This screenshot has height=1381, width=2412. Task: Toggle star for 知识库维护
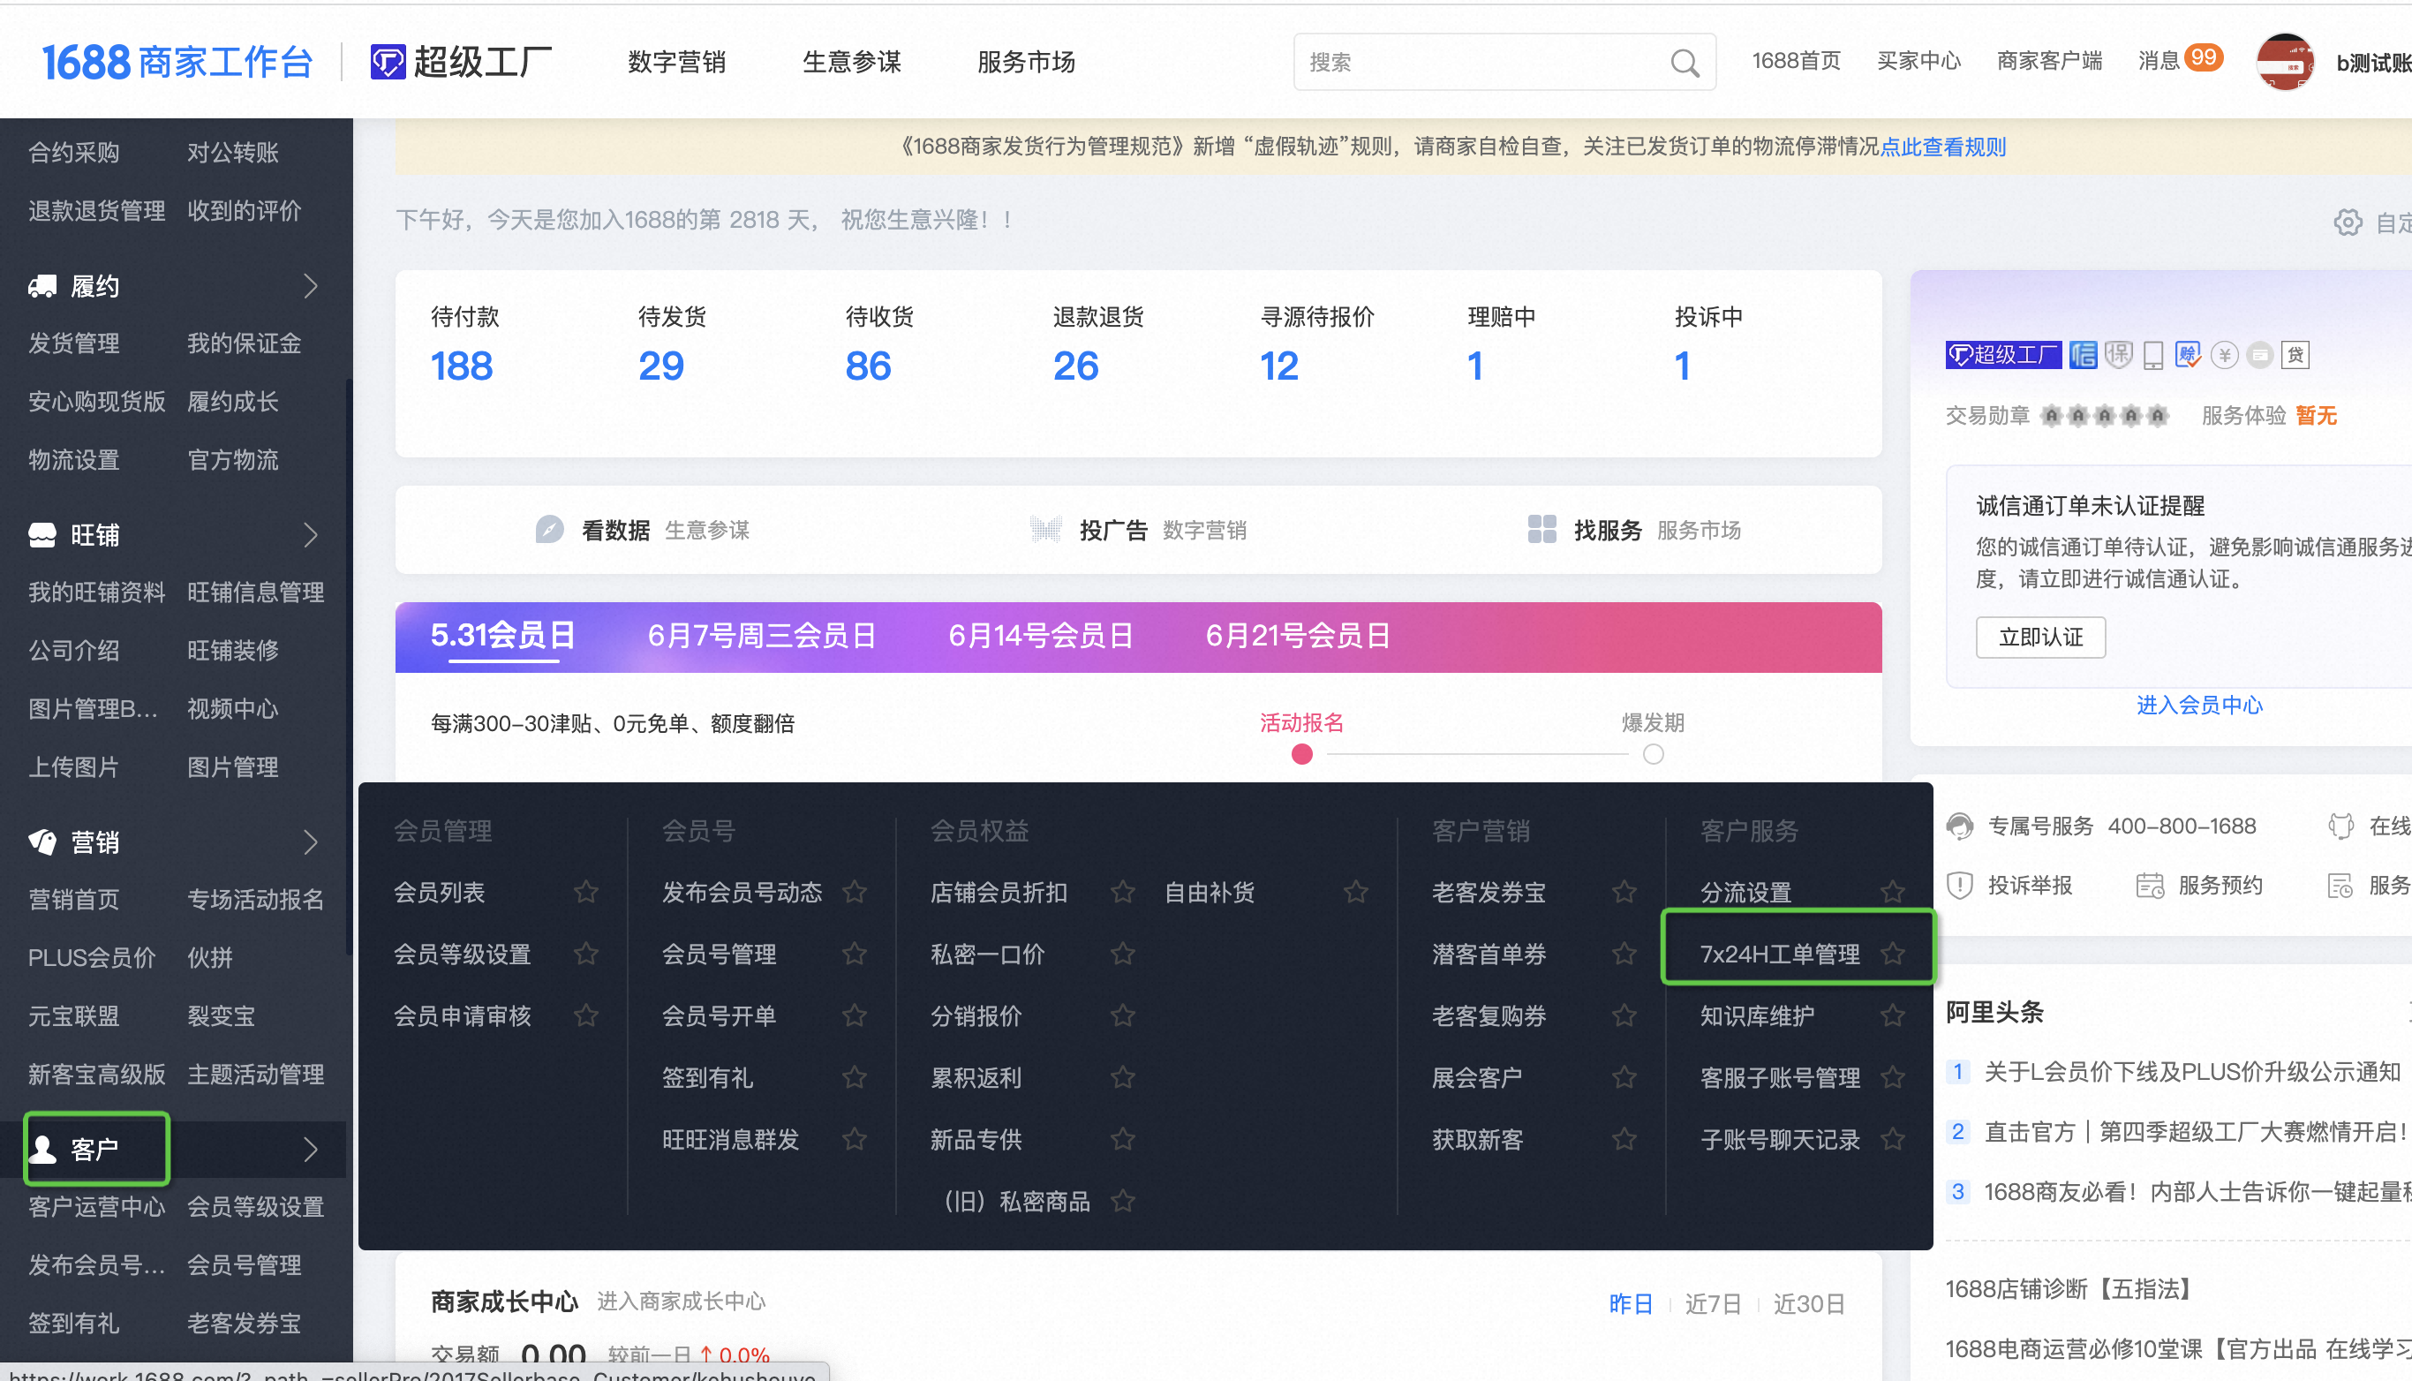point(1893,1015)
